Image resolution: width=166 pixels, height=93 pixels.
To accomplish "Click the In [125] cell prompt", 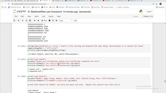I will click(22, 59).
